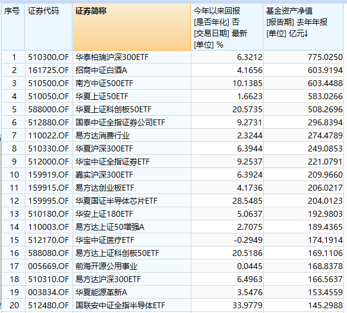Select the 证券简称 column header
This screenshot has height=313, width=347.
(132, 27)
